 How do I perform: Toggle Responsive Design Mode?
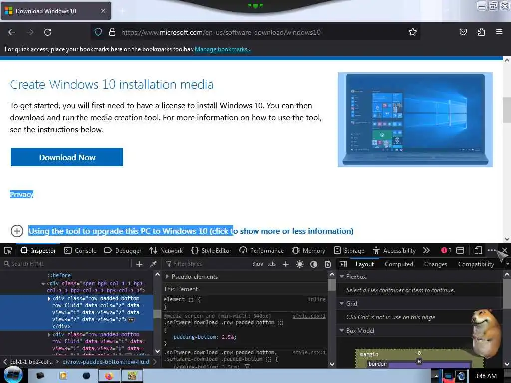[478, 250]
